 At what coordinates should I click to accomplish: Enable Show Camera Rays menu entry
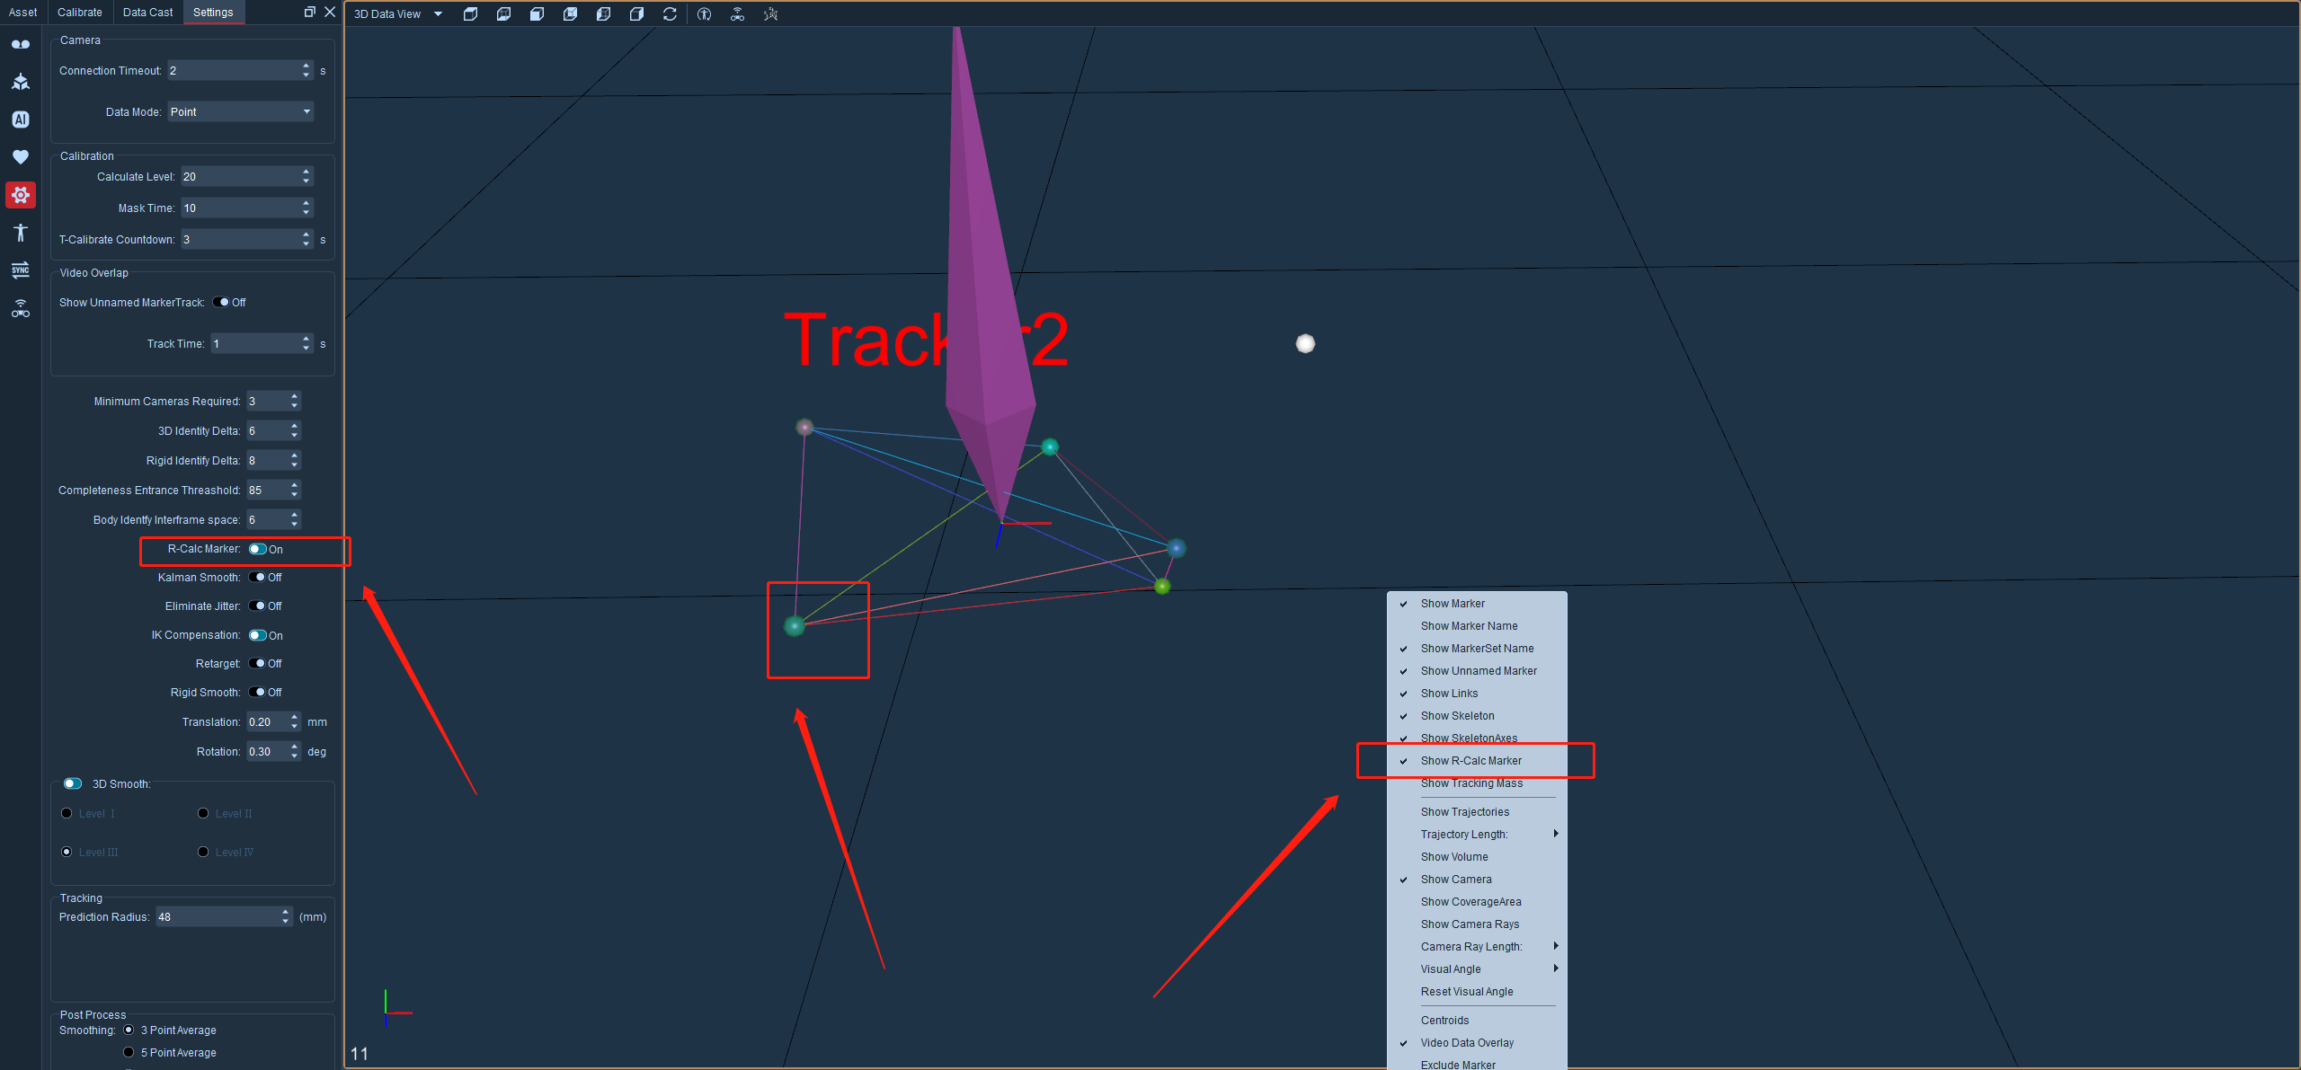pyautogui.click(x=1477, y=924)
